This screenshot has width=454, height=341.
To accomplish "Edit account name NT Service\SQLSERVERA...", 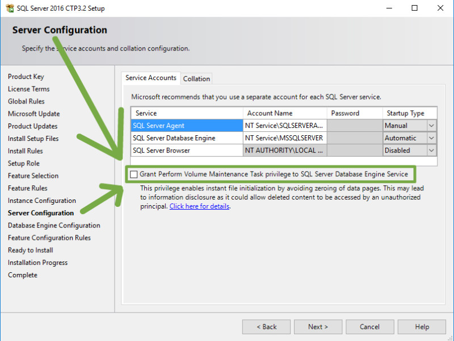I will point(285,126).
